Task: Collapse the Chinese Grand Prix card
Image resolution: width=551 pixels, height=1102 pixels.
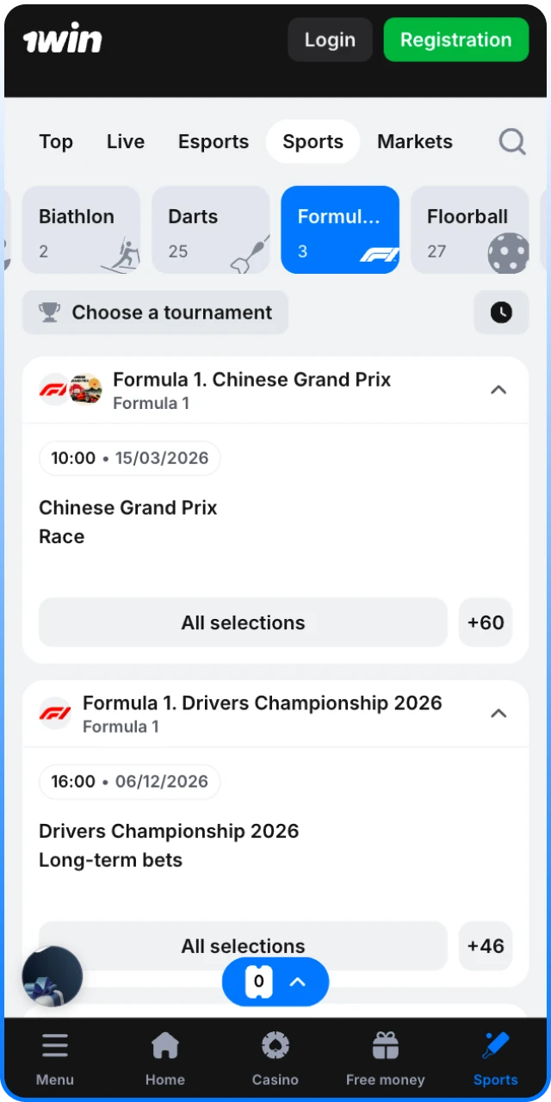Action: tap(498, 389)
